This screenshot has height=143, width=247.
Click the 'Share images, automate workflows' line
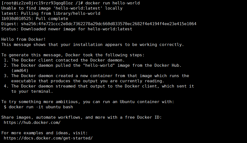coord(82,117)
